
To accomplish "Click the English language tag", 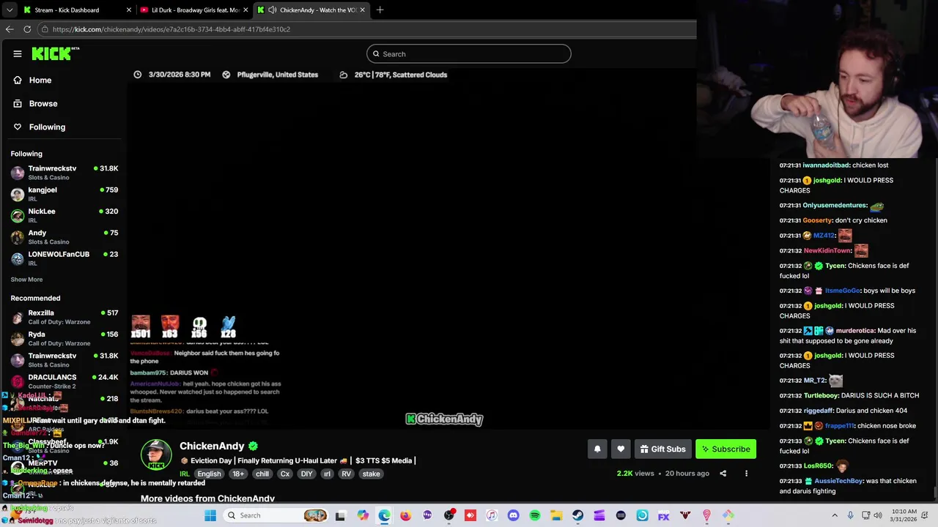I will coord(209,474).
